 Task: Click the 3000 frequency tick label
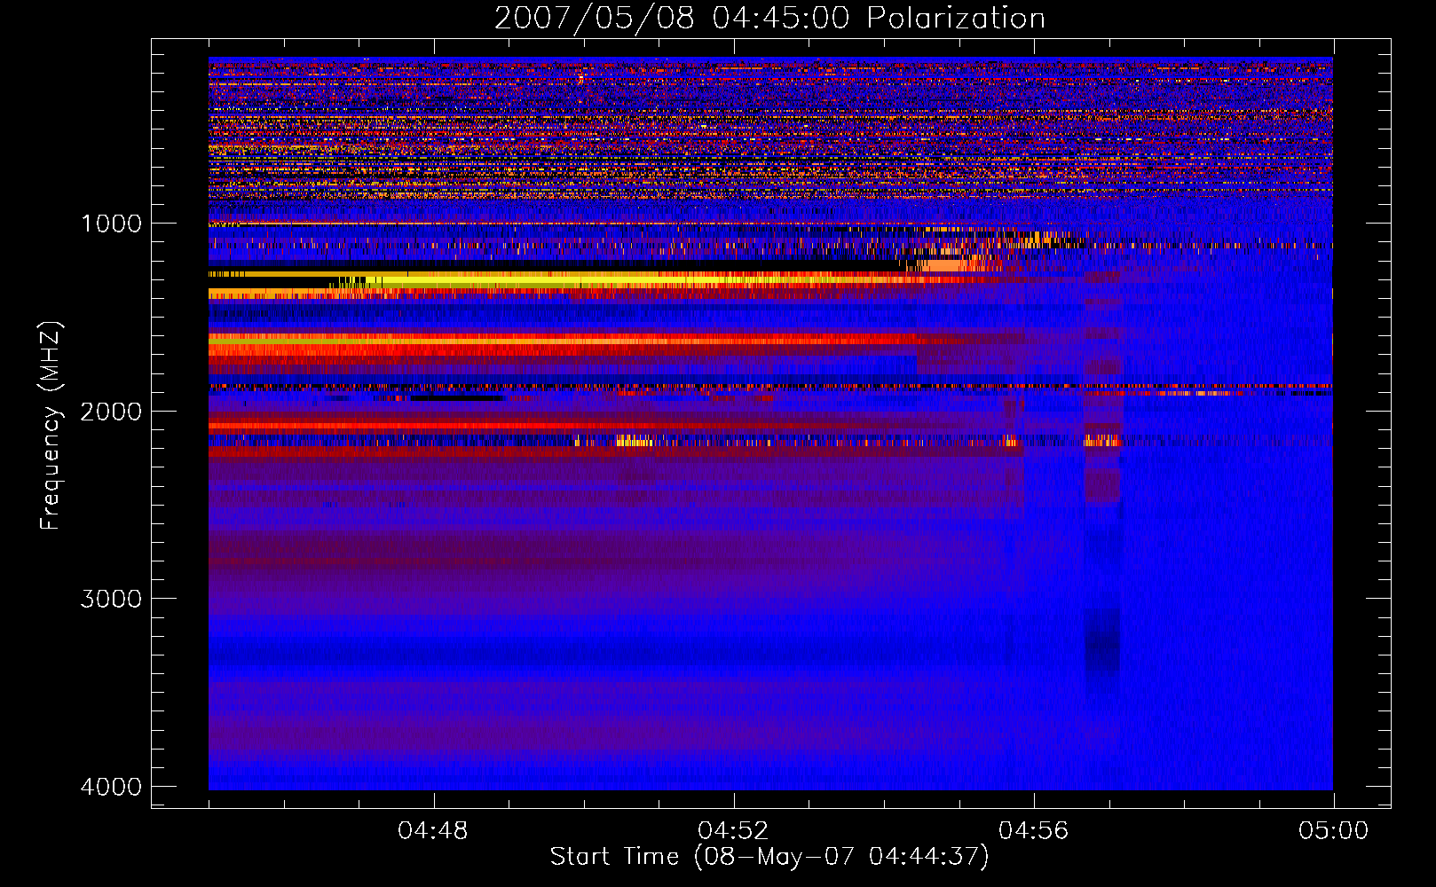tap(112, 599)
